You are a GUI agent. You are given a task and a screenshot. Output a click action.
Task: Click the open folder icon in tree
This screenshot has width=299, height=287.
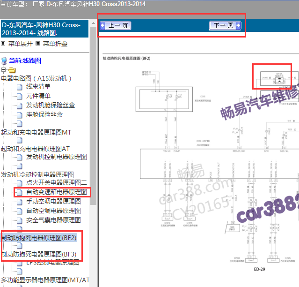point(12,70)
